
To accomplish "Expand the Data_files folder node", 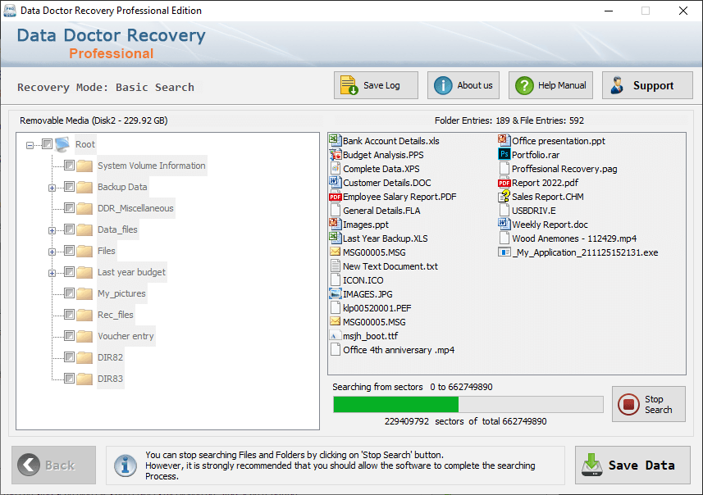I will (x=52, y=230).
